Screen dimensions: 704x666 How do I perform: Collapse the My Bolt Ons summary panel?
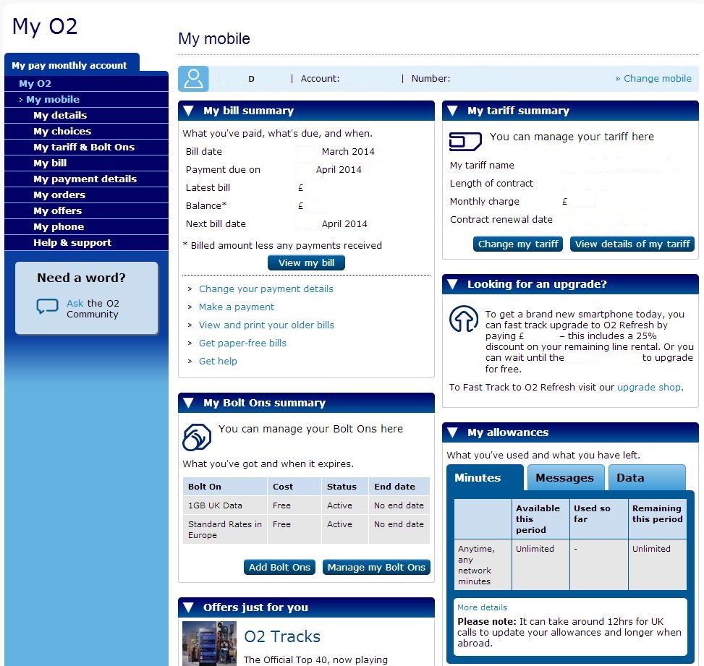coord(189,403)
